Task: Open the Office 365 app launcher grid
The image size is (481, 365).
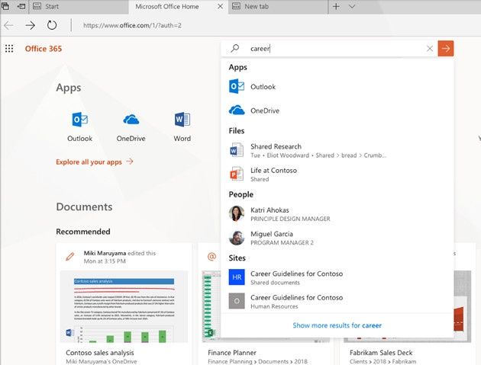Action: 9,49
